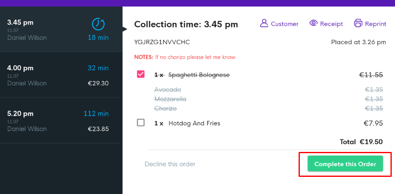Viewport: 395px width, 194px height.
Task: Click the Reprint label
Action: pyautogui.click(x=376, y=24)
